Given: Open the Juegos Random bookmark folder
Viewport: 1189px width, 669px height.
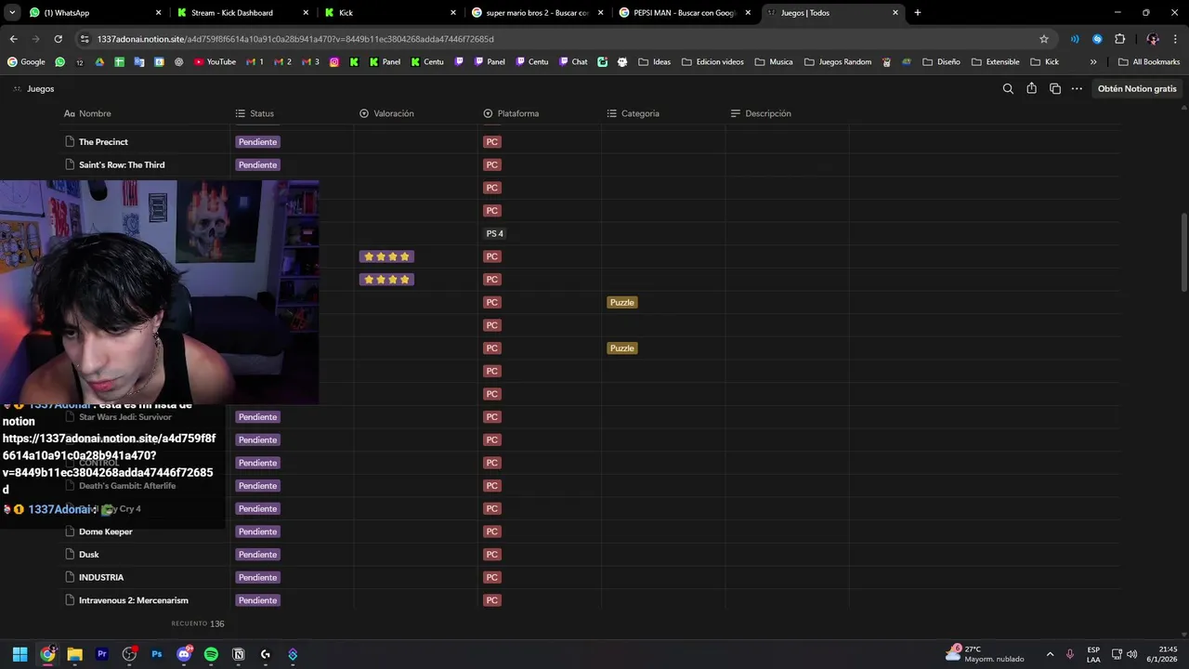Looking at the screenshot, I should tap(838, 62).
